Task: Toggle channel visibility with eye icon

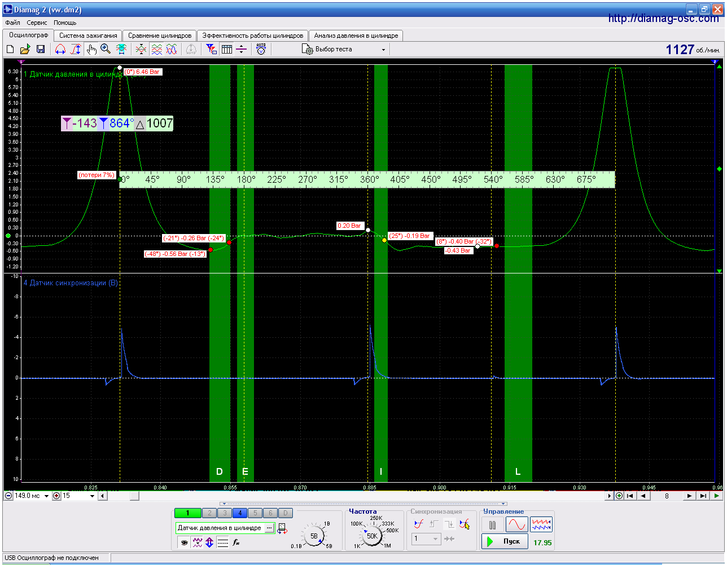Action: pyautogui.click(x=184, y=543)
